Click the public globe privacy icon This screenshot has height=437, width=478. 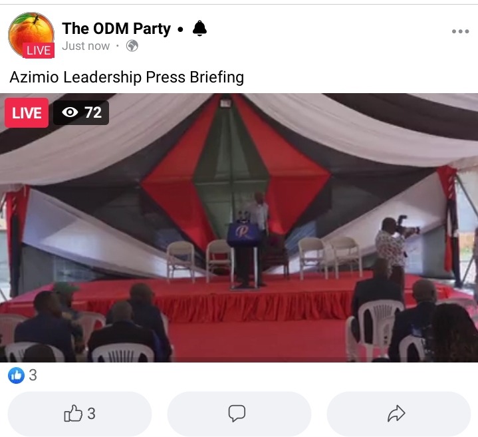(x=132, y=46)
